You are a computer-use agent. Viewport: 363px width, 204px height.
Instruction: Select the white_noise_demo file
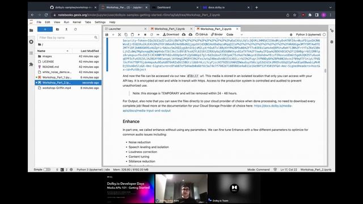click(68, 72)
